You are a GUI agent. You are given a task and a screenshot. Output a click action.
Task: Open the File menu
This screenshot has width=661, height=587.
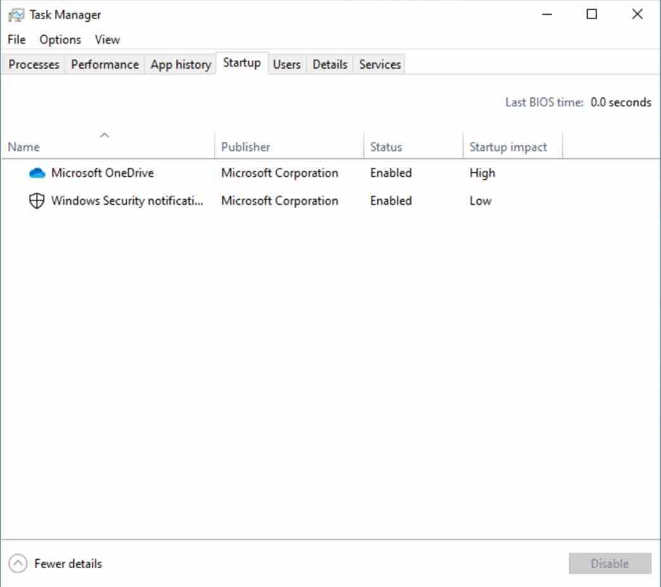16,40
